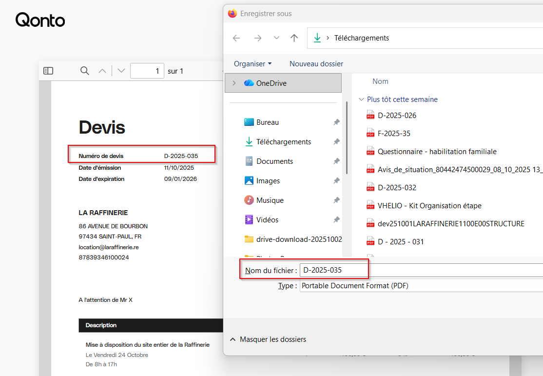Click the up-folder arrow in dialog

[294, 38]
